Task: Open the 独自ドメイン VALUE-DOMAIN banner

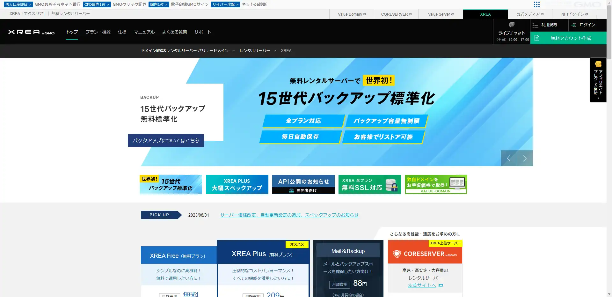Action: point(436,184)
